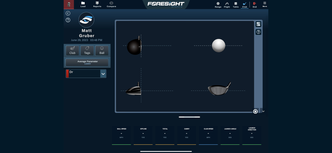Open the Ball selection button
The height and width of the screenshot is (153, 332).
[102, 51]
